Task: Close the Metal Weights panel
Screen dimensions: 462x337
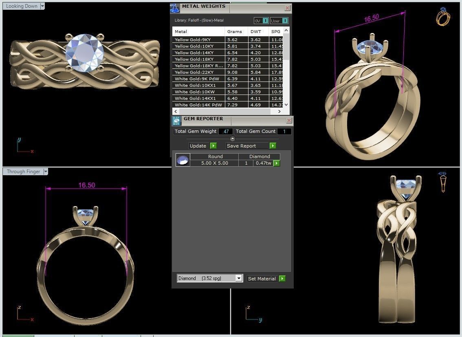Action: point(288,8)
